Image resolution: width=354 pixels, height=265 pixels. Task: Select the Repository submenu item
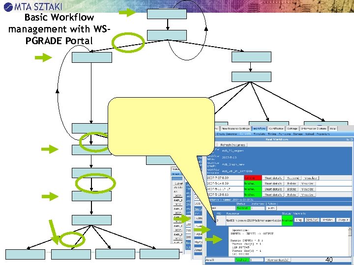(323, 134)
